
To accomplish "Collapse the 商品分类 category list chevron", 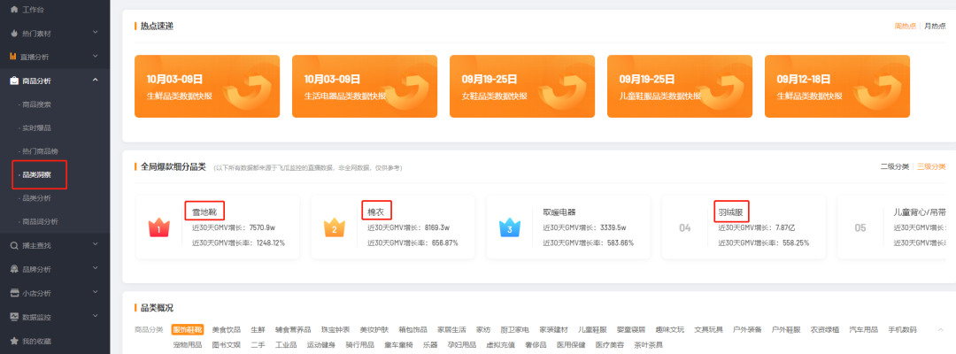I will [x=940, y=330].
